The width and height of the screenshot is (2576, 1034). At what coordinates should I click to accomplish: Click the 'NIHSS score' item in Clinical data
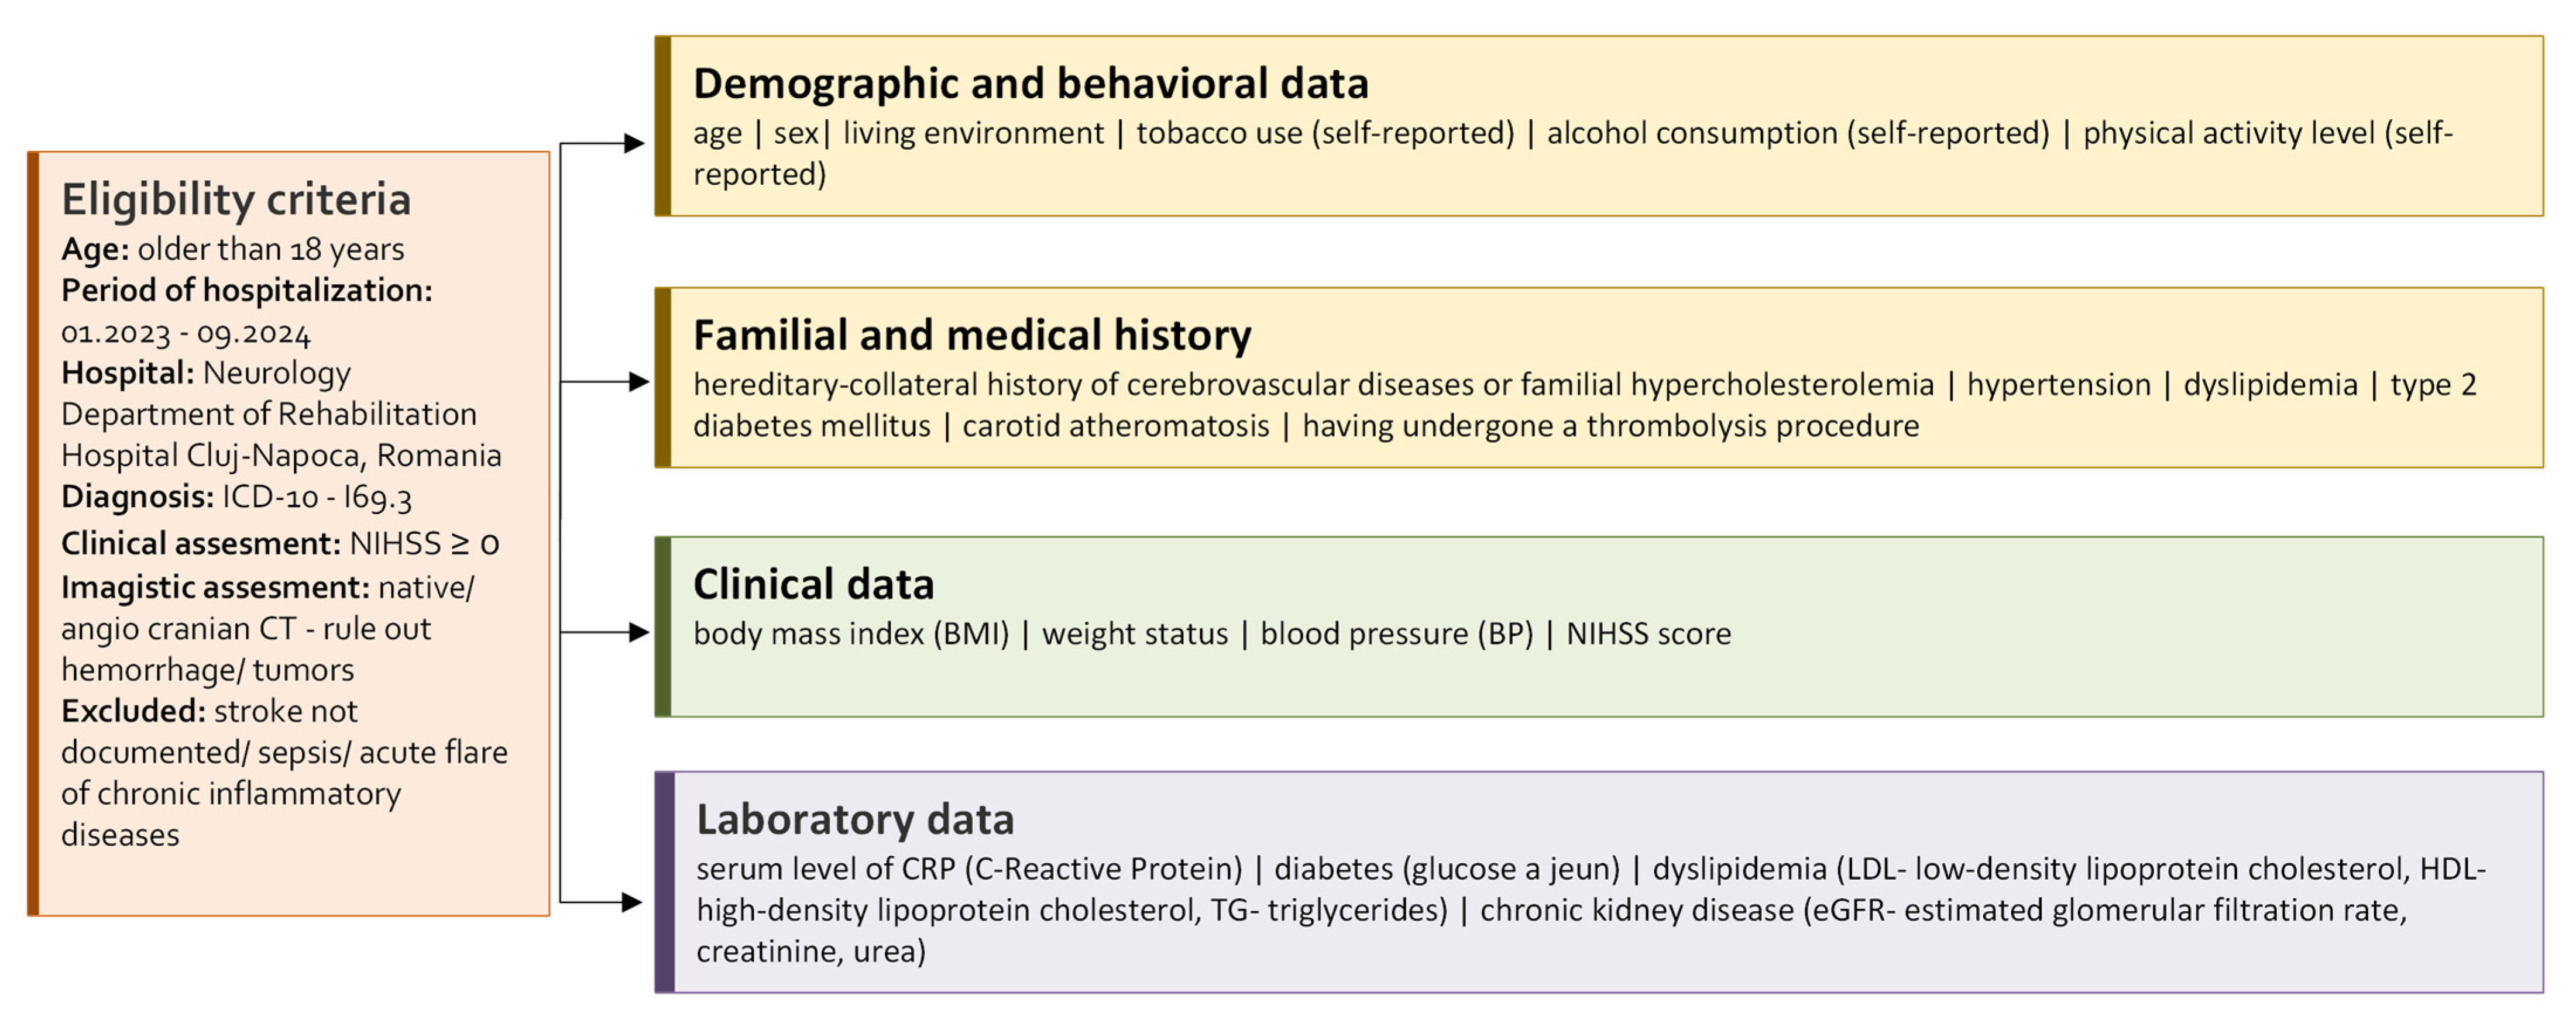click(x=1648, y=633)
